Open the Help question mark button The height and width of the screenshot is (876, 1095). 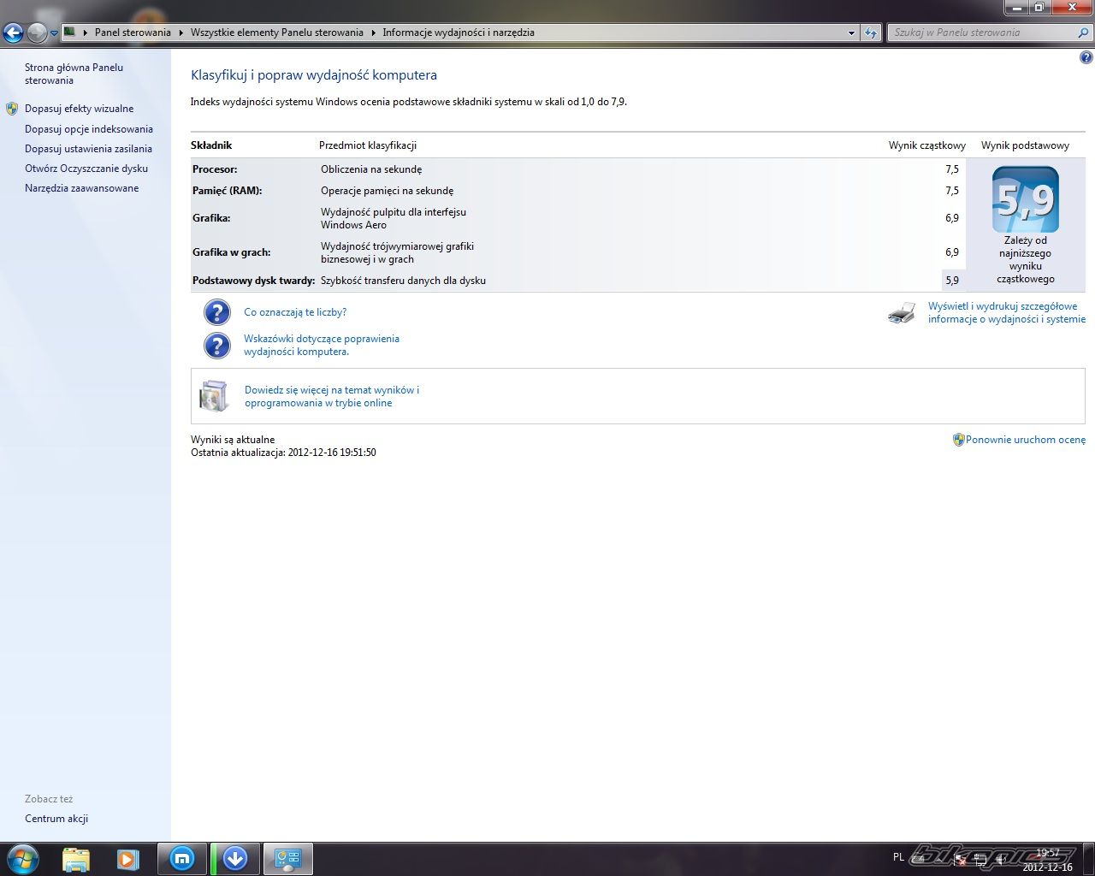pos(1086,58)
